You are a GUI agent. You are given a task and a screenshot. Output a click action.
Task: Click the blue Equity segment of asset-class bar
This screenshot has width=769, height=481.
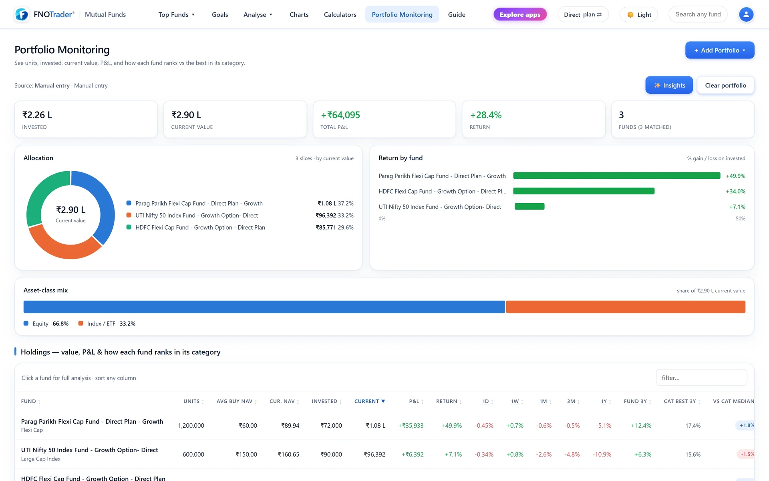coord(264,307)
